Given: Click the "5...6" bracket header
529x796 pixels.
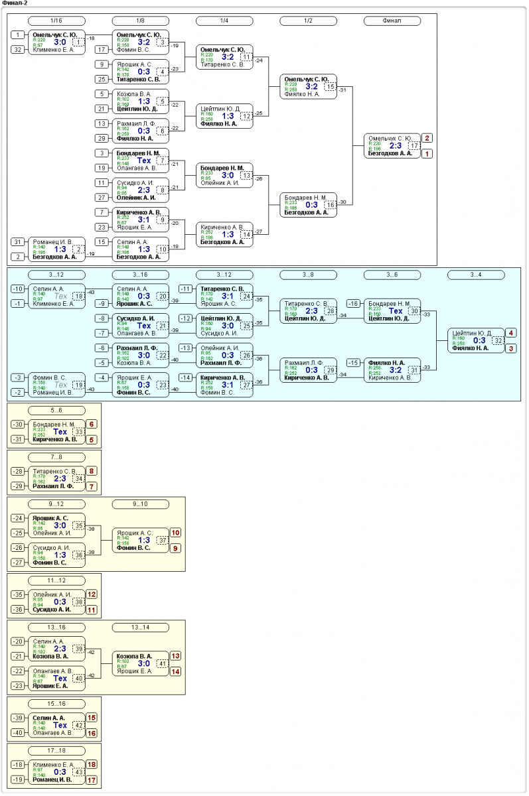Looking at the screenshot, I should (x=56, y=411).
